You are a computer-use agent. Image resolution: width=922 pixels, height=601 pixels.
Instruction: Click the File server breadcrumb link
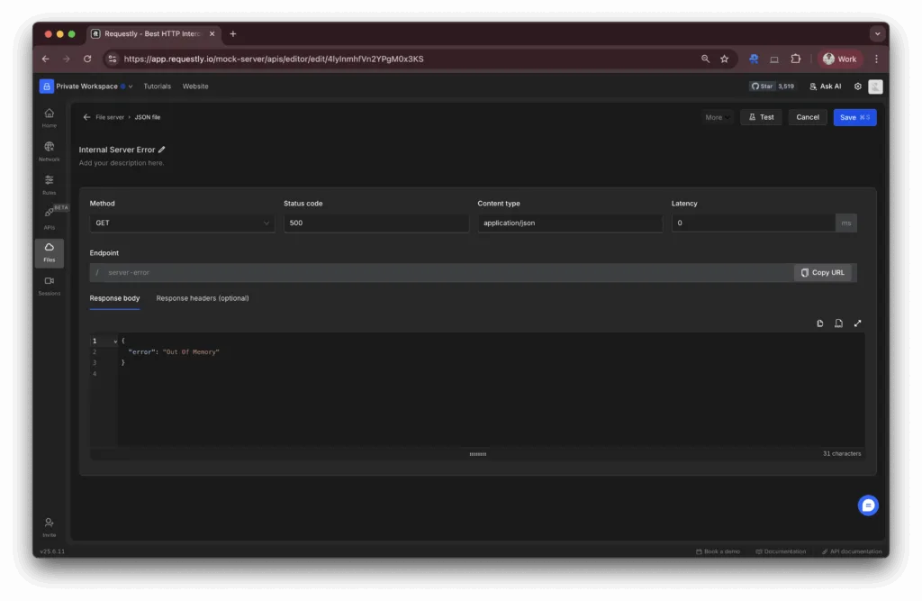(x=110, y=117)
